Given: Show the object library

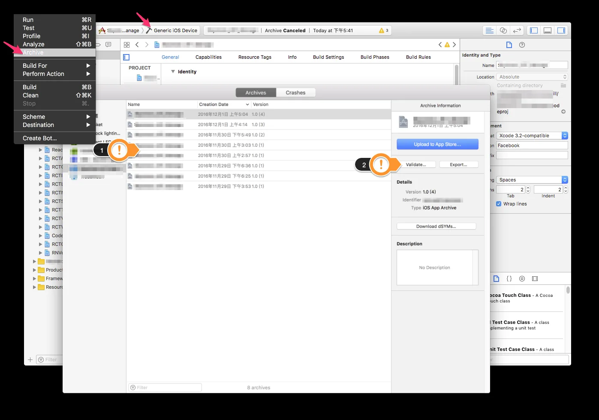Looking at the screenshot, I should (522, 278).
